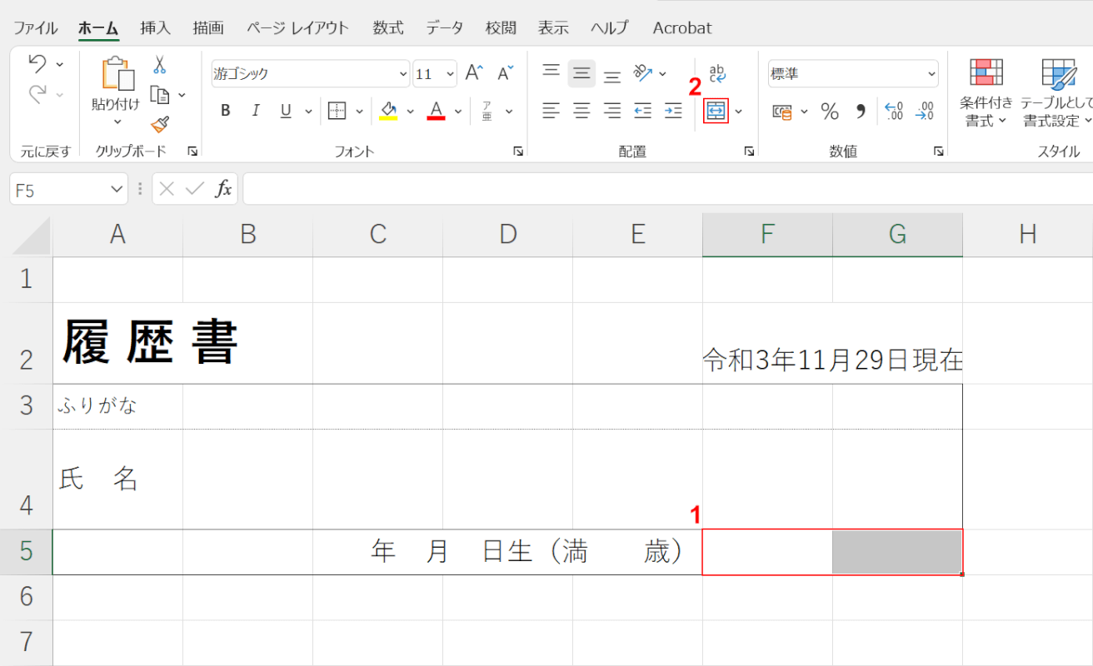
Task: Switch to the 数式 (Formulas) tab
Action: [388, 27]
